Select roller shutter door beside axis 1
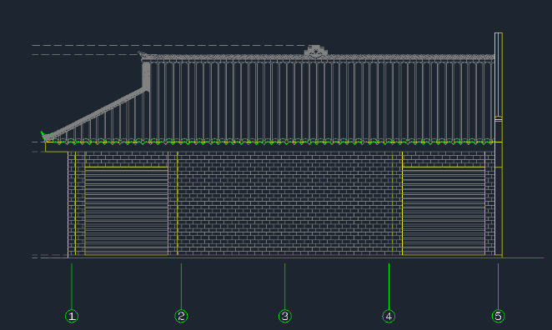Screen dimensions: 552x330 tap(127, 211)
